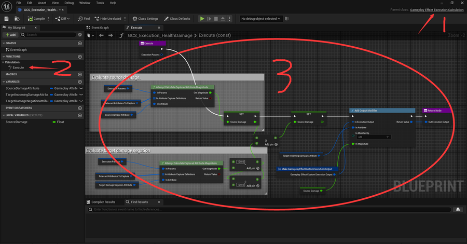Select the Return Node header
The height and width of the screenshot is (244, 467).
(x=436, y=111)
